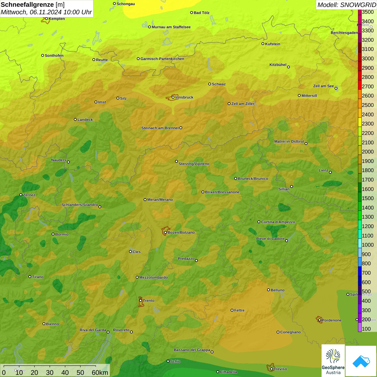Click the "Bruneck/Brunico" label
The image size is (377, 377).
tap(253, 179)
